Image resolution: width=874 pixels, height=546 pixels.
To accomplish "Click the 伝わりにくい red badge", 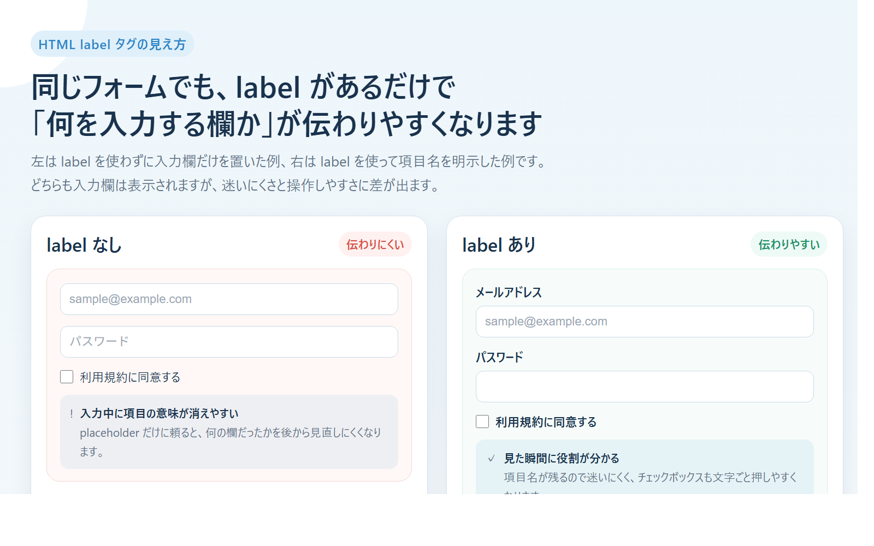I will coord(375,245).
